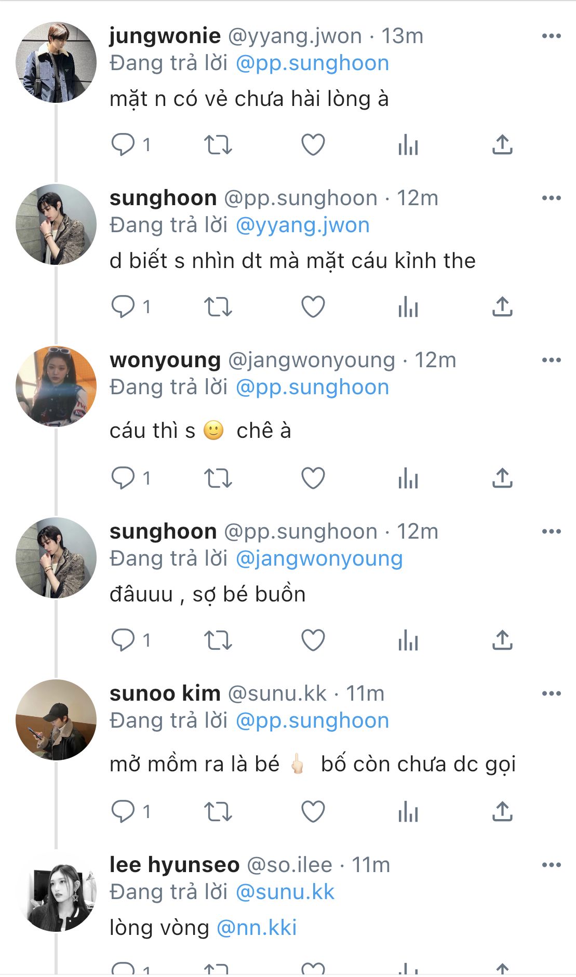
Task: Retweet wonyoung's tweet
Action: [218, 478]
